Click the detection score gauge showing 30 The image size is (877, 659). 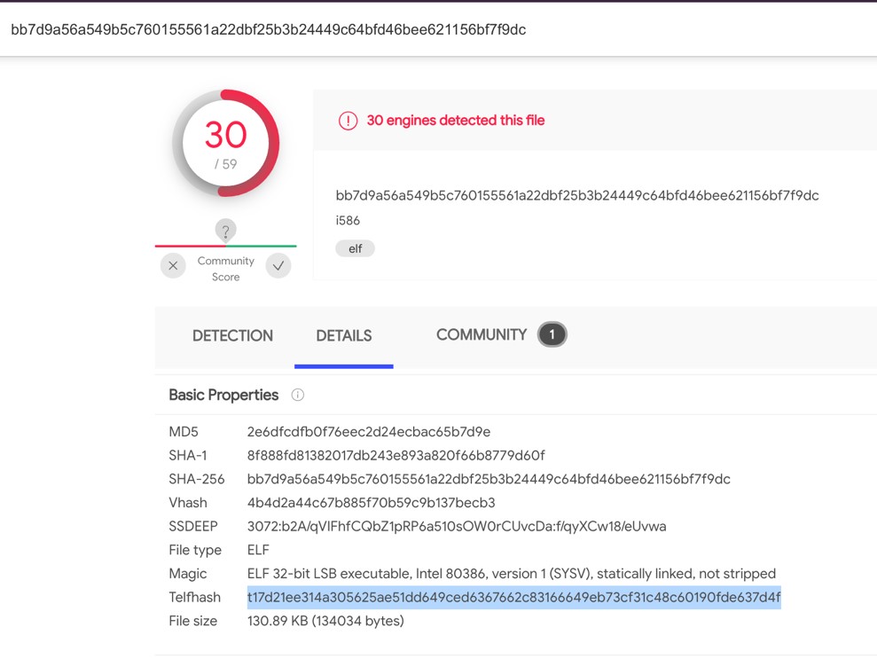225,143
